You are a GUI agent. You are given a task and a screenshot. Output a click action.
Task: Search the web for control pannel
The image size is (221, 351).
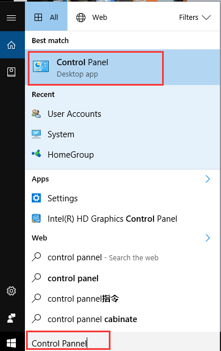[x=122, y=257]
